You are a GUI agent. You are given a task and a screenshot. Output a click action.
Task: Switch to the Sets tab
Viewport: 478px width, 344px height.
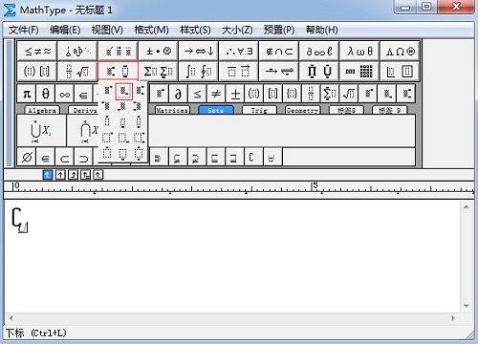point(216,110)
